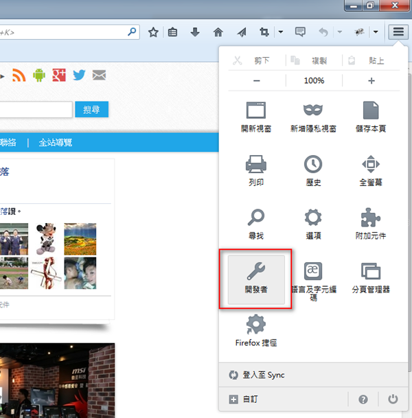Screen dimensions: 412x418
Task: Open the MSI store photo
Action: (x=57, y=380)
